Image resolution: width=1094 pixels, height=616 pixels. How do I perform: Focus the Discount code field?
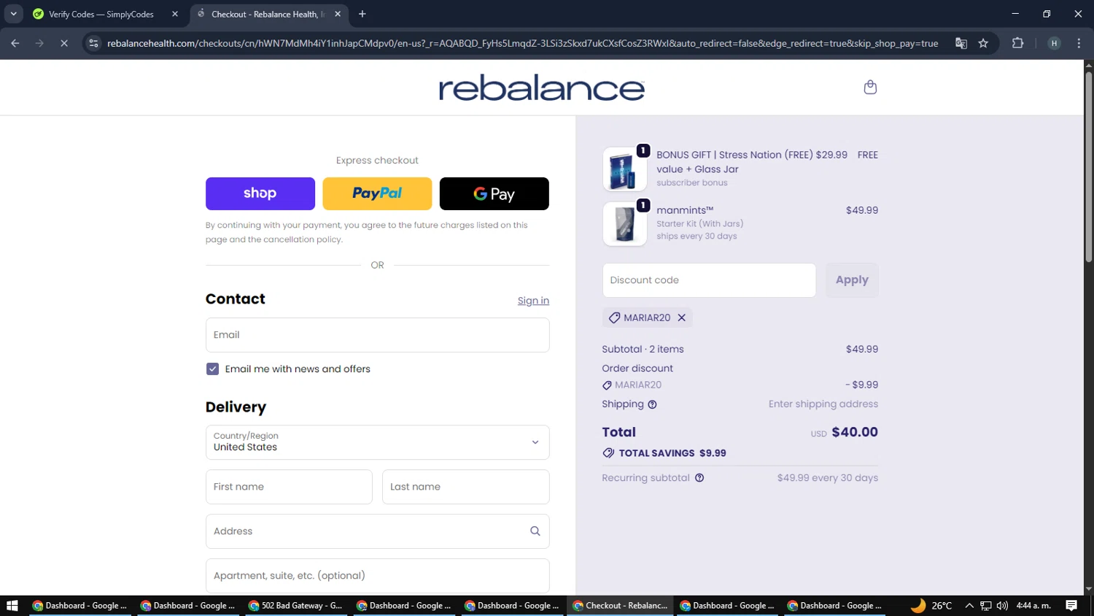click(x=709, y=280)
